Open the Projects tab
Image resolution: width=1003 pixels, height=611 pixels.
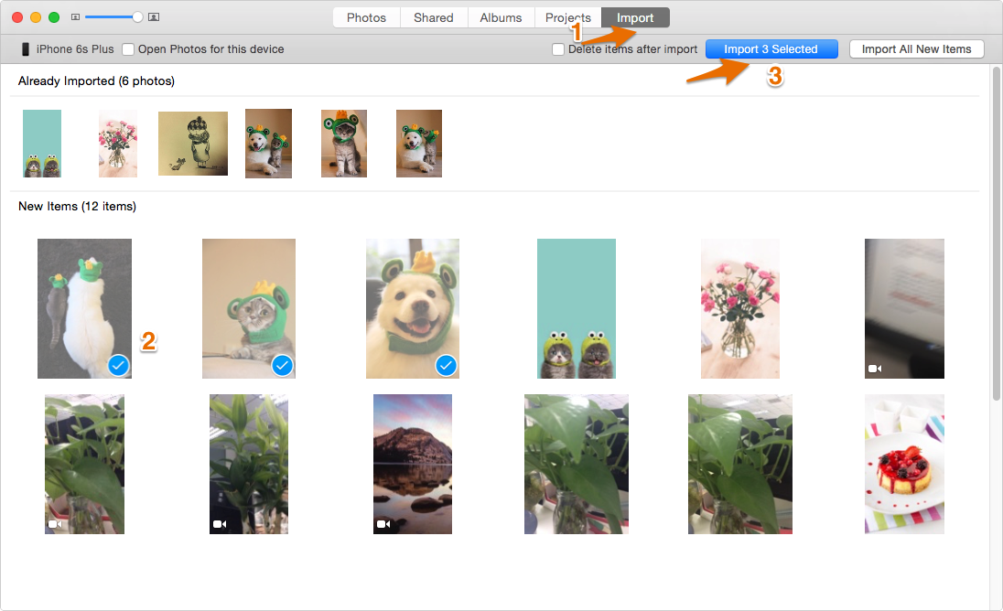click(567, 18)
